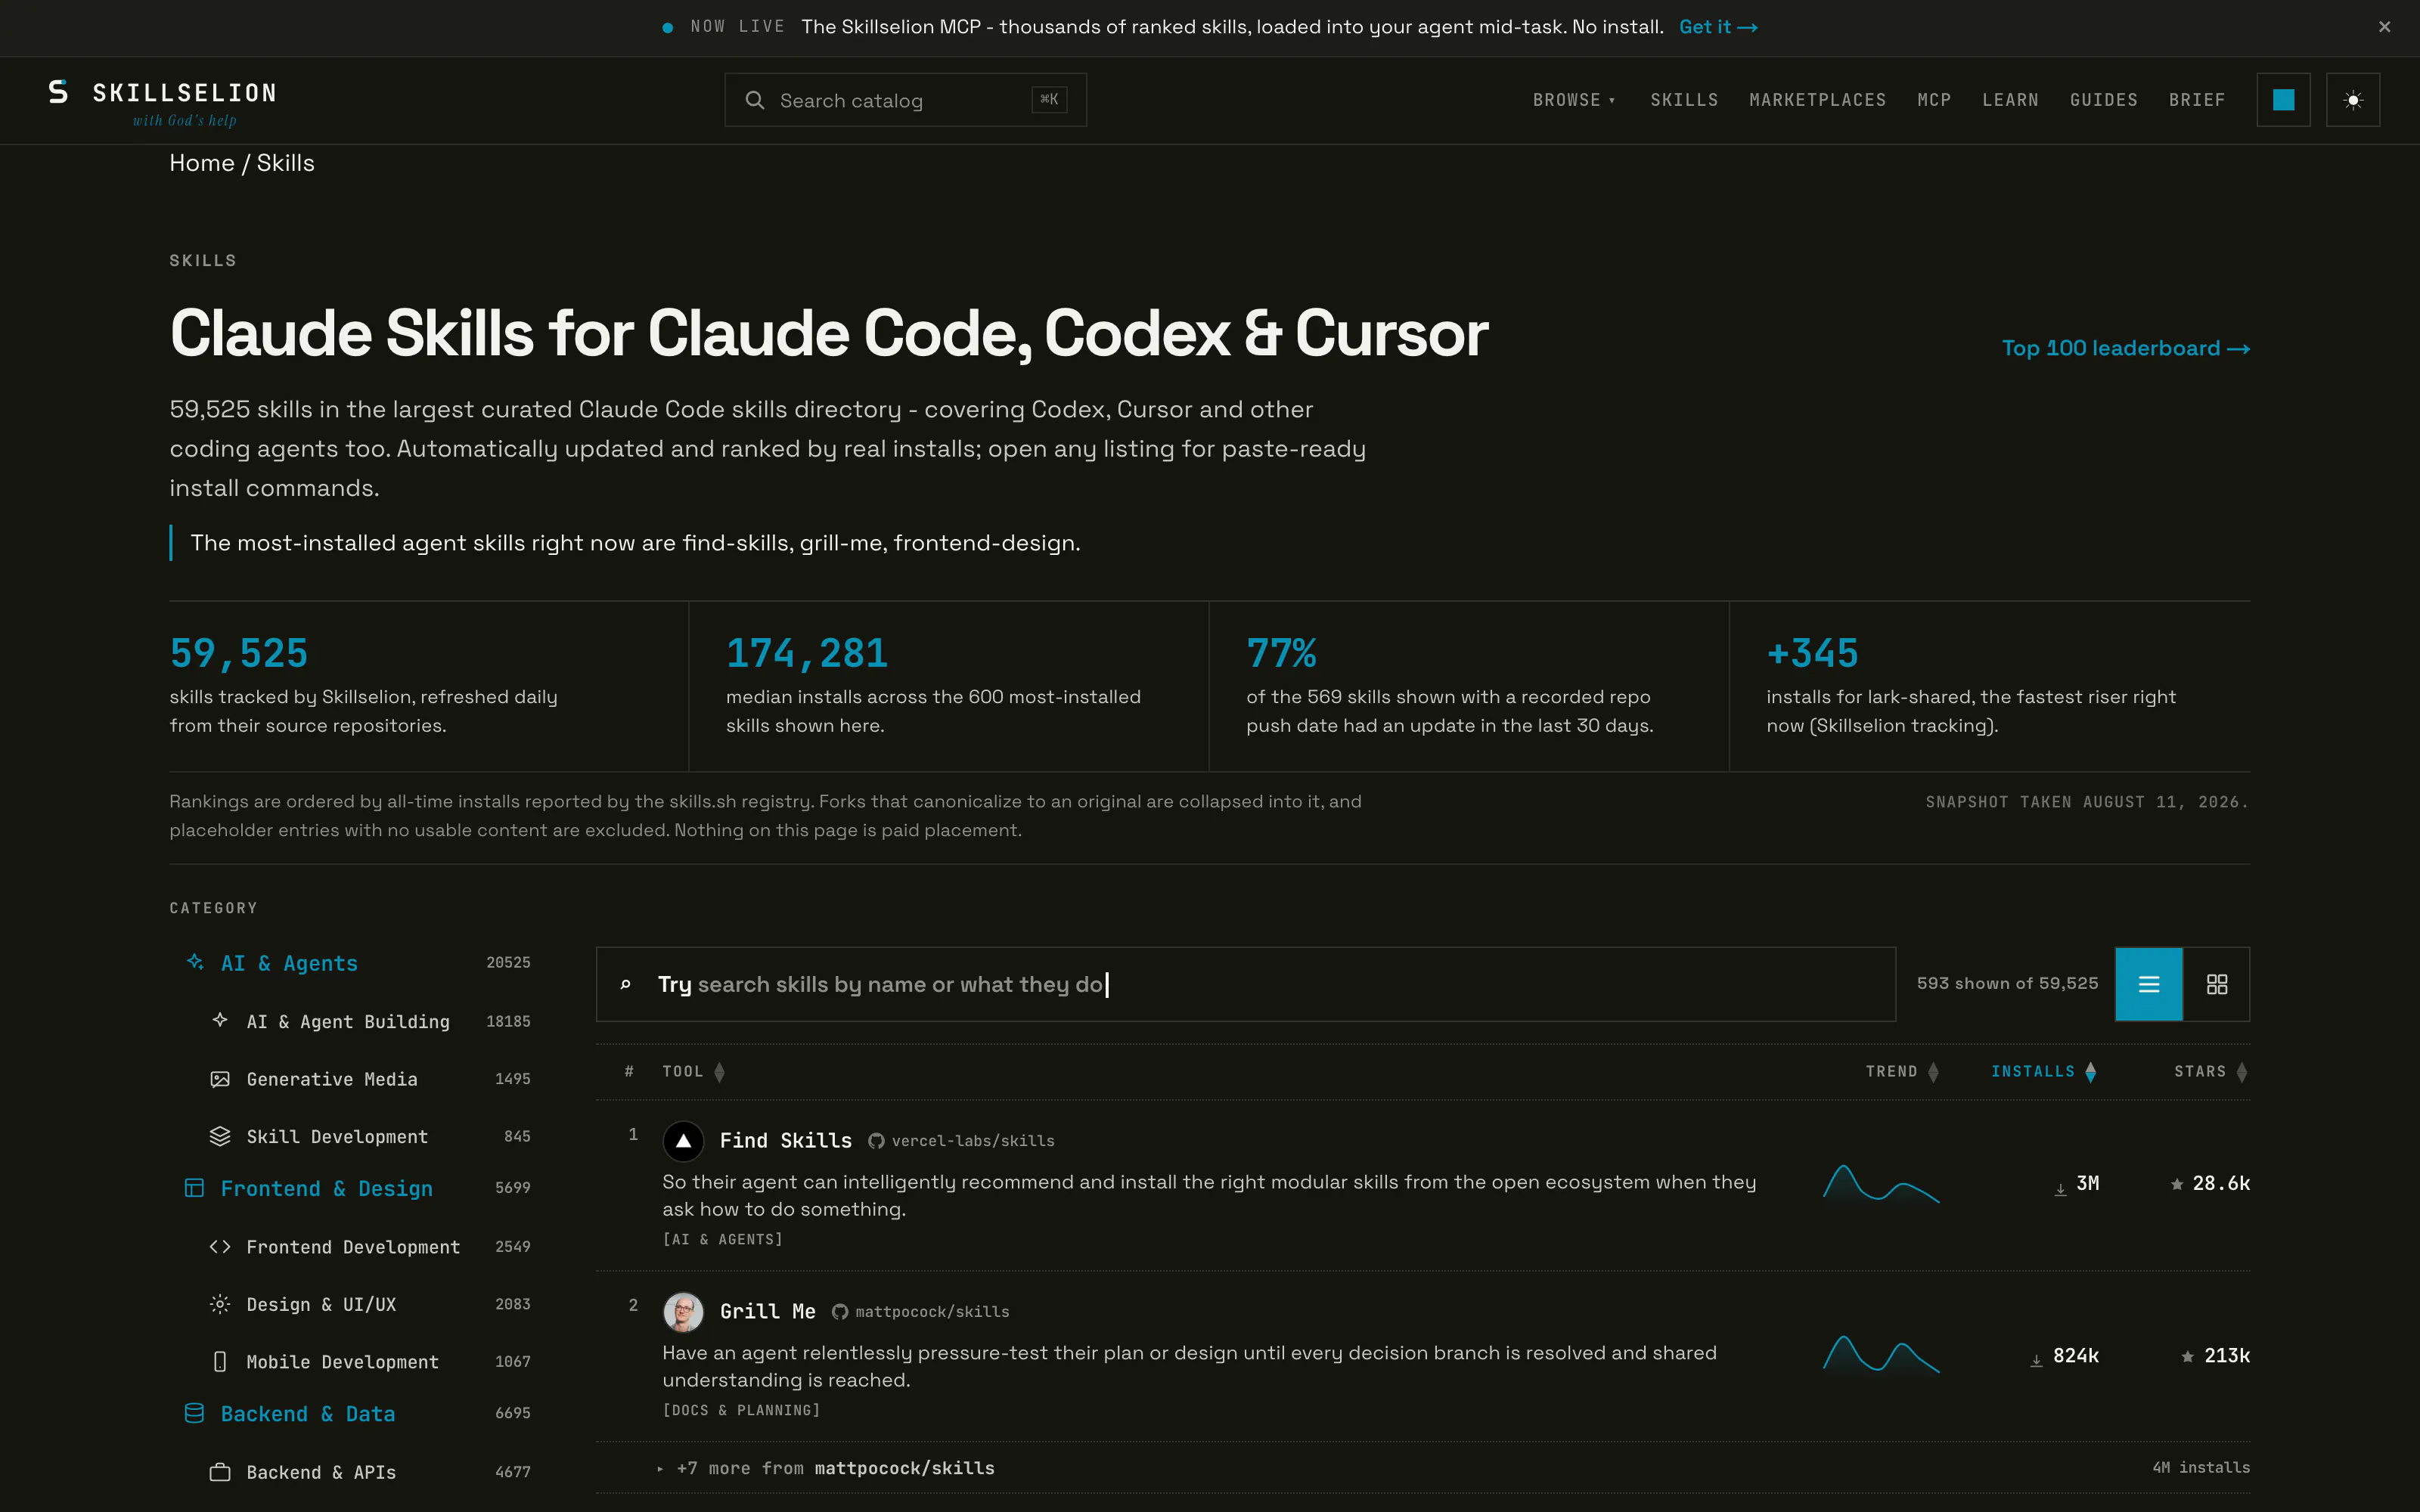
Task: Select the Backend & Data category
Action: coord(358,1414)
